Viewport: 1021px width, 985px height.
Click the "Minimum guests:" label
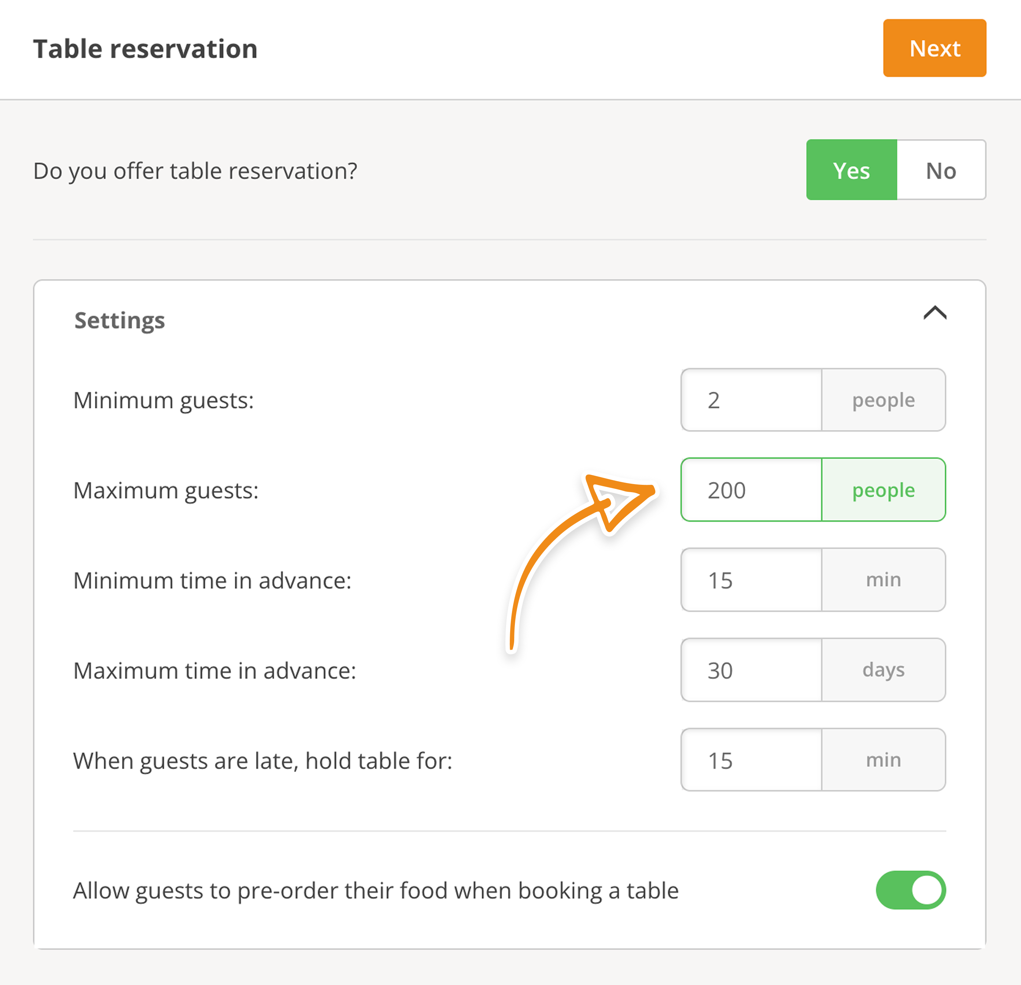[x=164, y=400]
